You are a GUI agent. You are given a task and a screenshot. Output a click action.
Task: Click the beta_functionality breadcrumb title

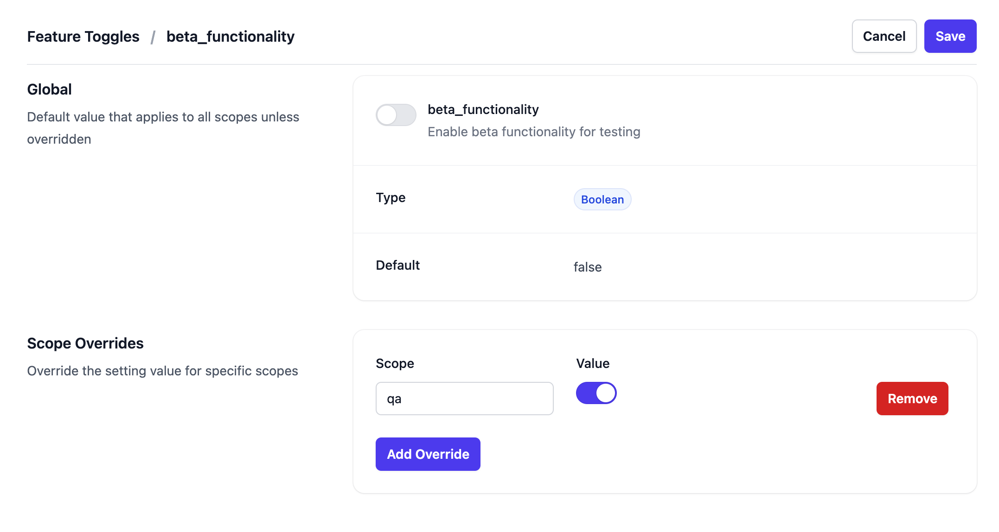pos(230,37)
